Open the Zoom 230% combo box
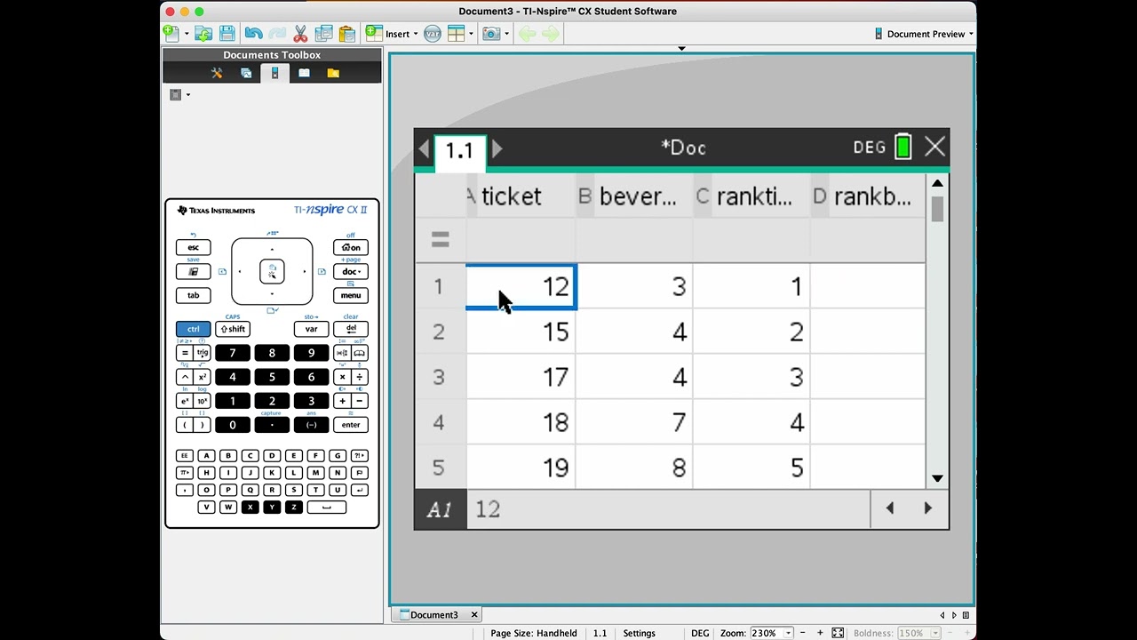The width and height of the screenshot is (1137, 640). pos(772,633)
